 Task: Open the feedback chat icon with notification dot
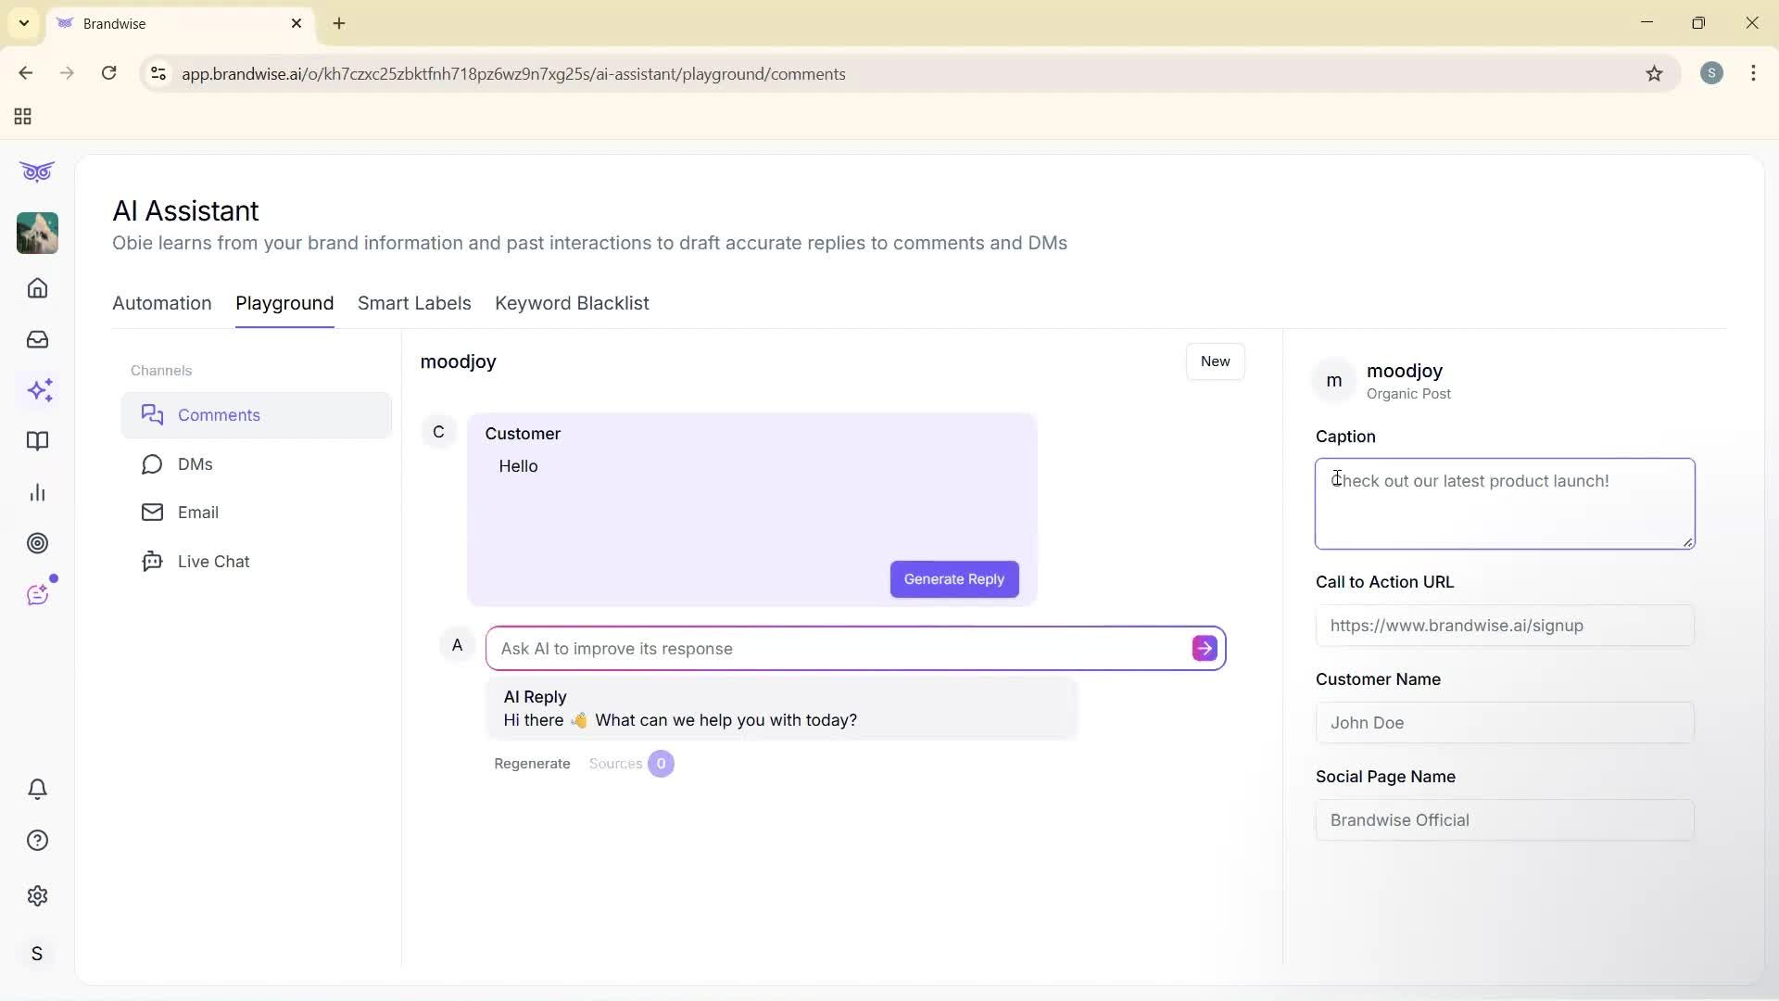click(37, 594)
